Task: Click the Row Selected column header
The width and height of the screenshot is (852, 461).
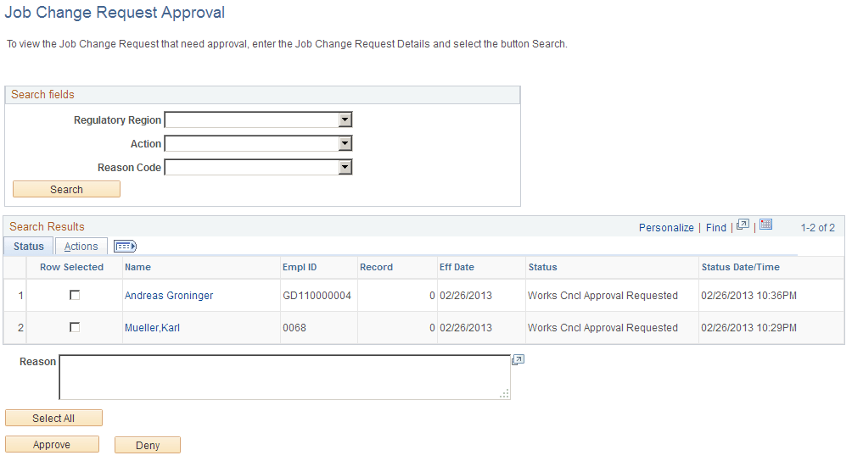Action: coord(72,267)
